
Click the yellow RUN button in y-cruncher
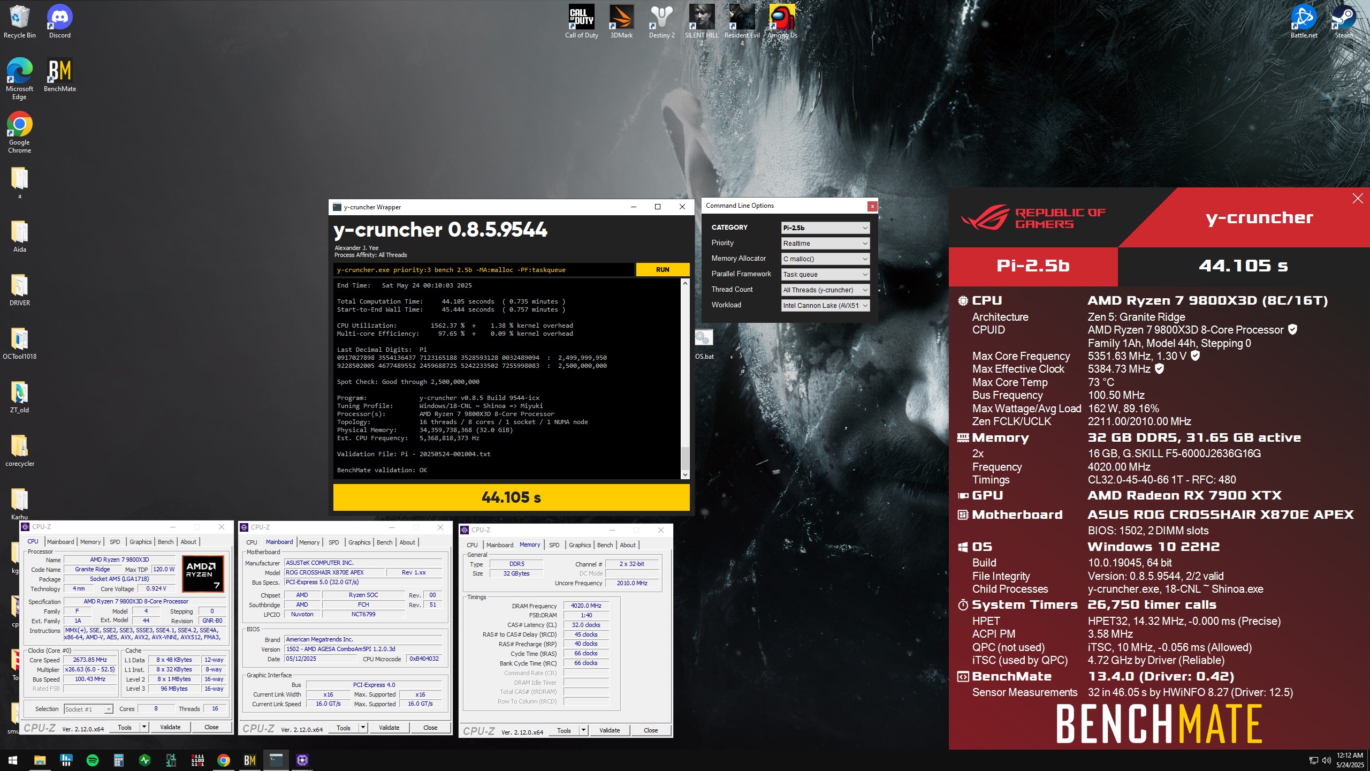[x=663, y=269]
